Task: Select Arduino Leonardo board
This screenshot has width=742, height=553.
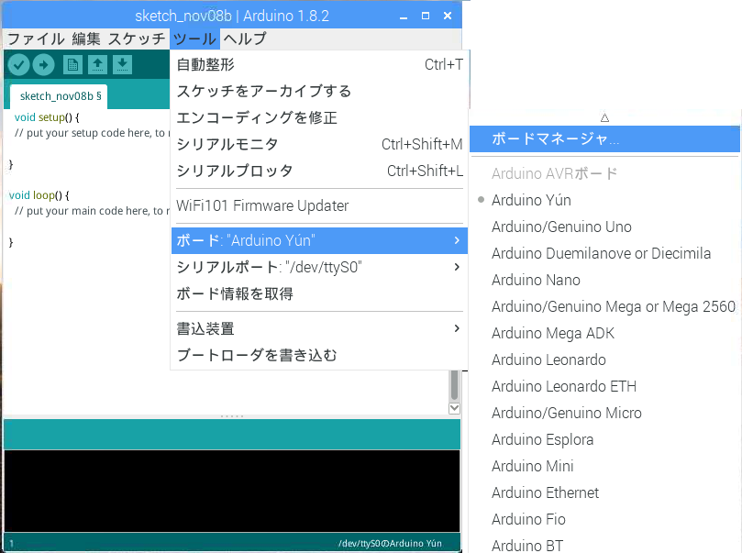Action: [604, 359]
